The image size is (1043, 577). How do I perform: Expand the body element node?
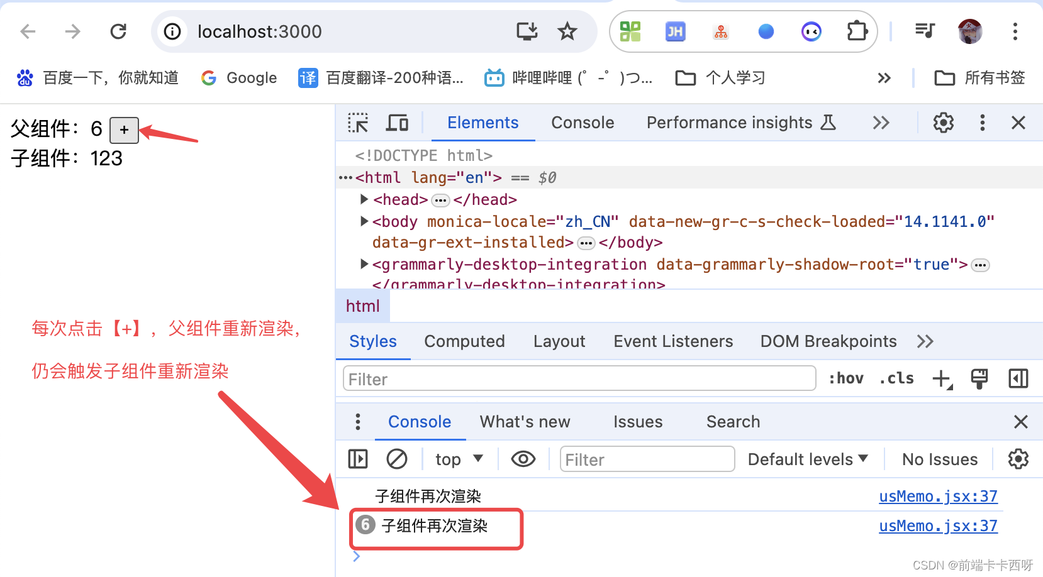click(x=364, y=221)
